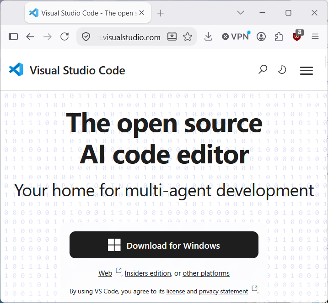Image resolution: width=328 pixels, height=303 pixels.
Task: Open the tracking protection shield
Action: point(86,37)
